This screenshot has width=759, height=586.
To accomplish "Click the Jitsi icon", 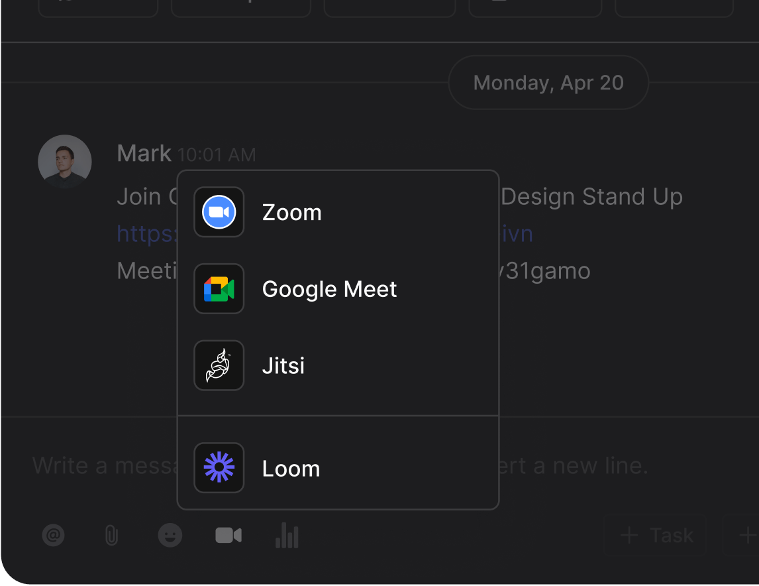I will [x=219, y=365].
